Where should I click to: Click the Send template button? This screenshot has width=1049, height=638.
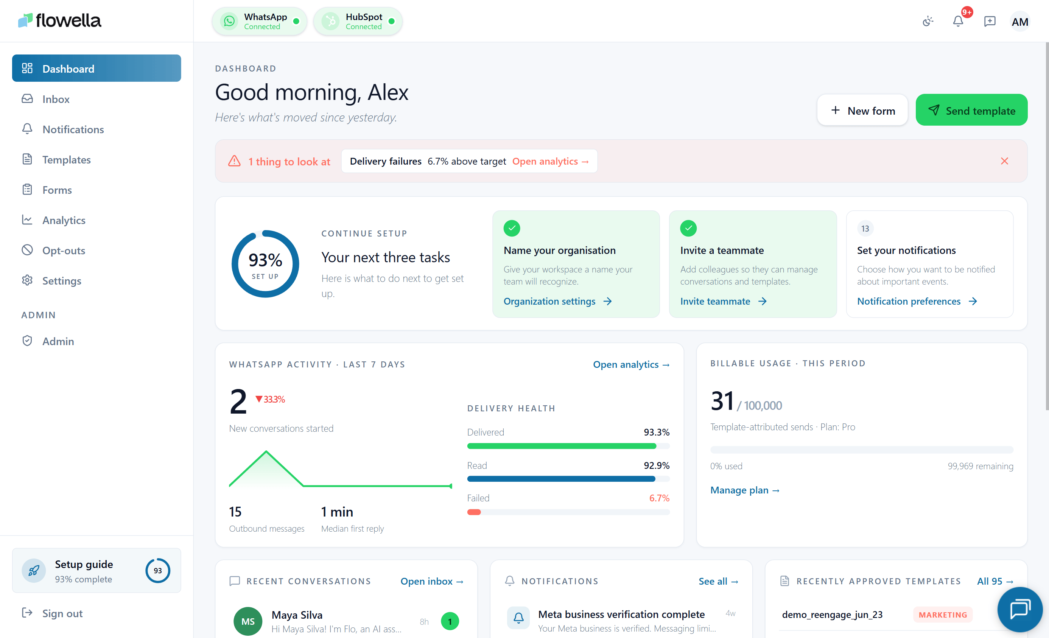click(971, 110)
